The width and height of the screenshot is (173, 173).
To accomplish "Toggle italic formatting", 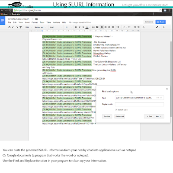I will pyautogui.click(x=80, y=27).
